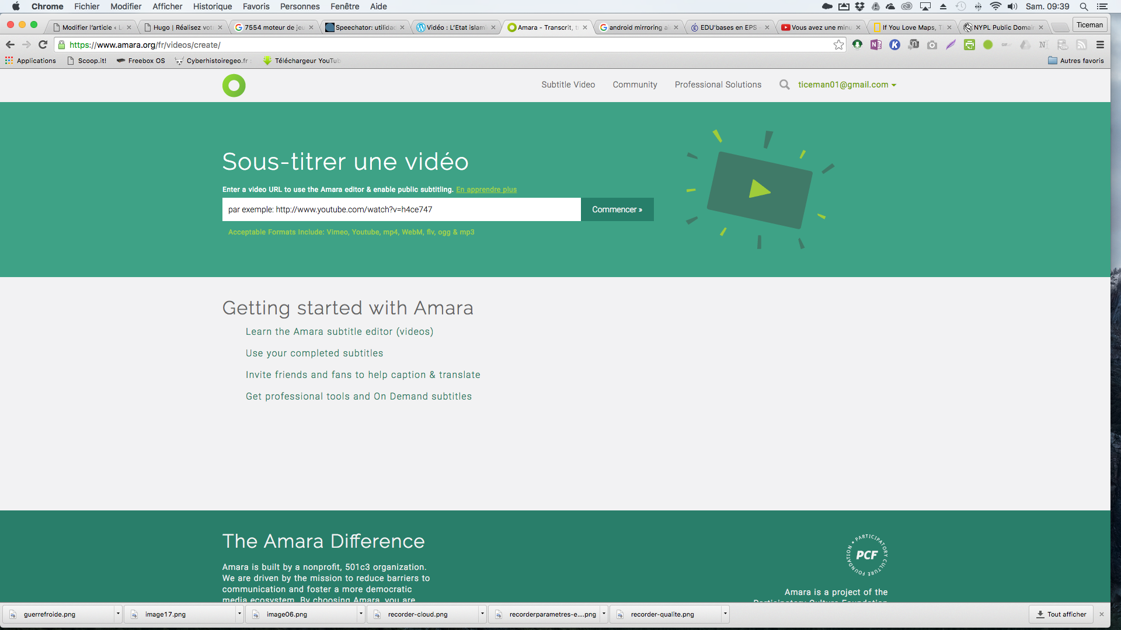Image resolution: width=1121 pixels, height=630 pixels.
Task: Click Community in navigation
Action: pos(635,85)
